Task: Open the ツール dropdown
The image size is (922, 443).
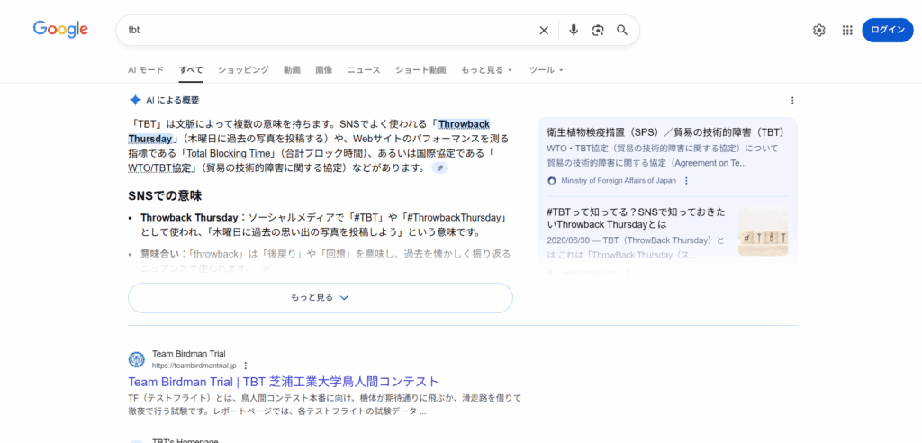Action: click(546, 70)
